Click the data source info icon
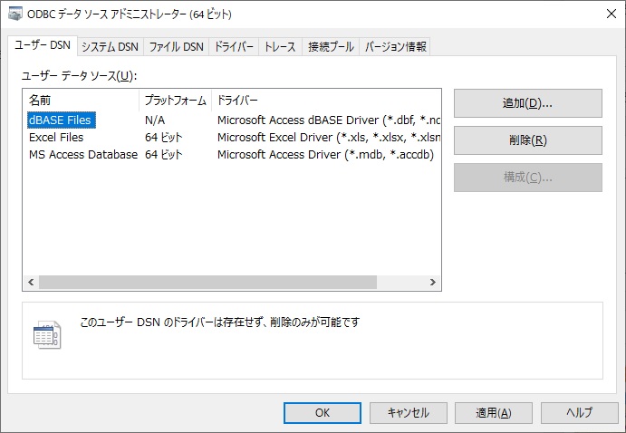This screenshot has height=433, width=626. [x=47, y=335]
